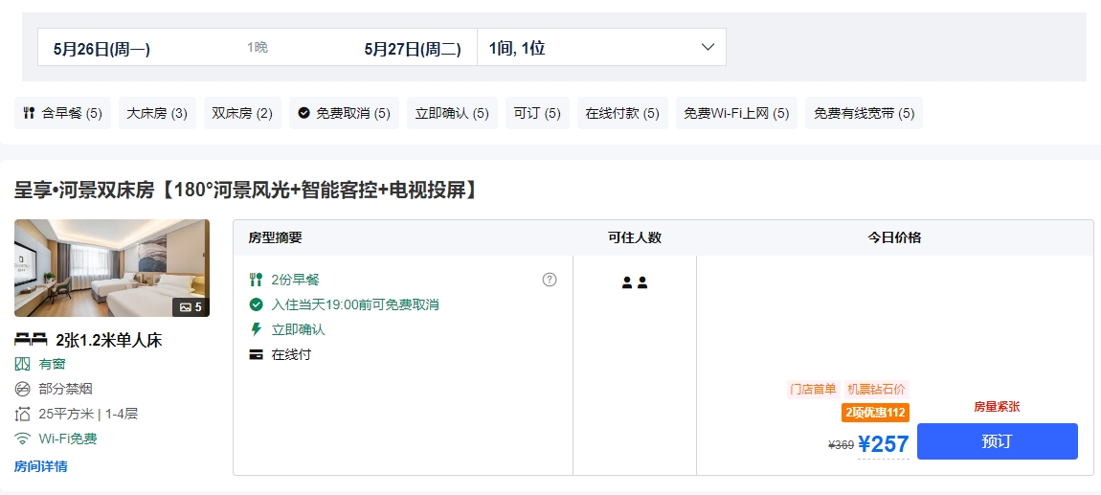
Task: Open the 房间详情 room details link
Action: pyautogui.click(x=40, y=466)
